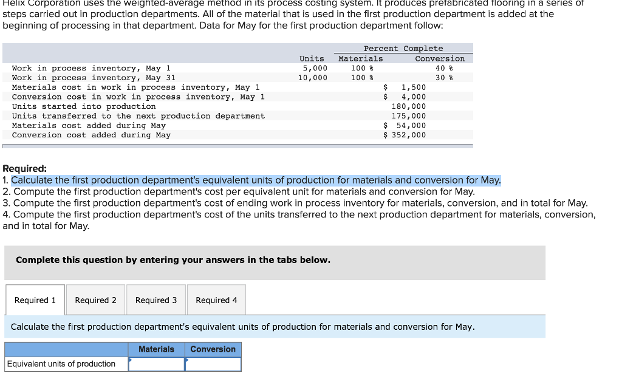The height and width of the screenshot is (373, 622).
Task: Click the Complete this question instruction banner
Action: click(x=173, y=259)
